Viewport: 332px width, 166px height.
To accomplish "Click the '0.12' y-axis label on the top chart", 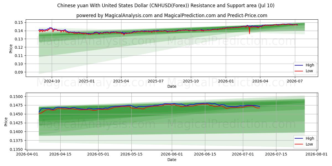I will coord(19,47).
